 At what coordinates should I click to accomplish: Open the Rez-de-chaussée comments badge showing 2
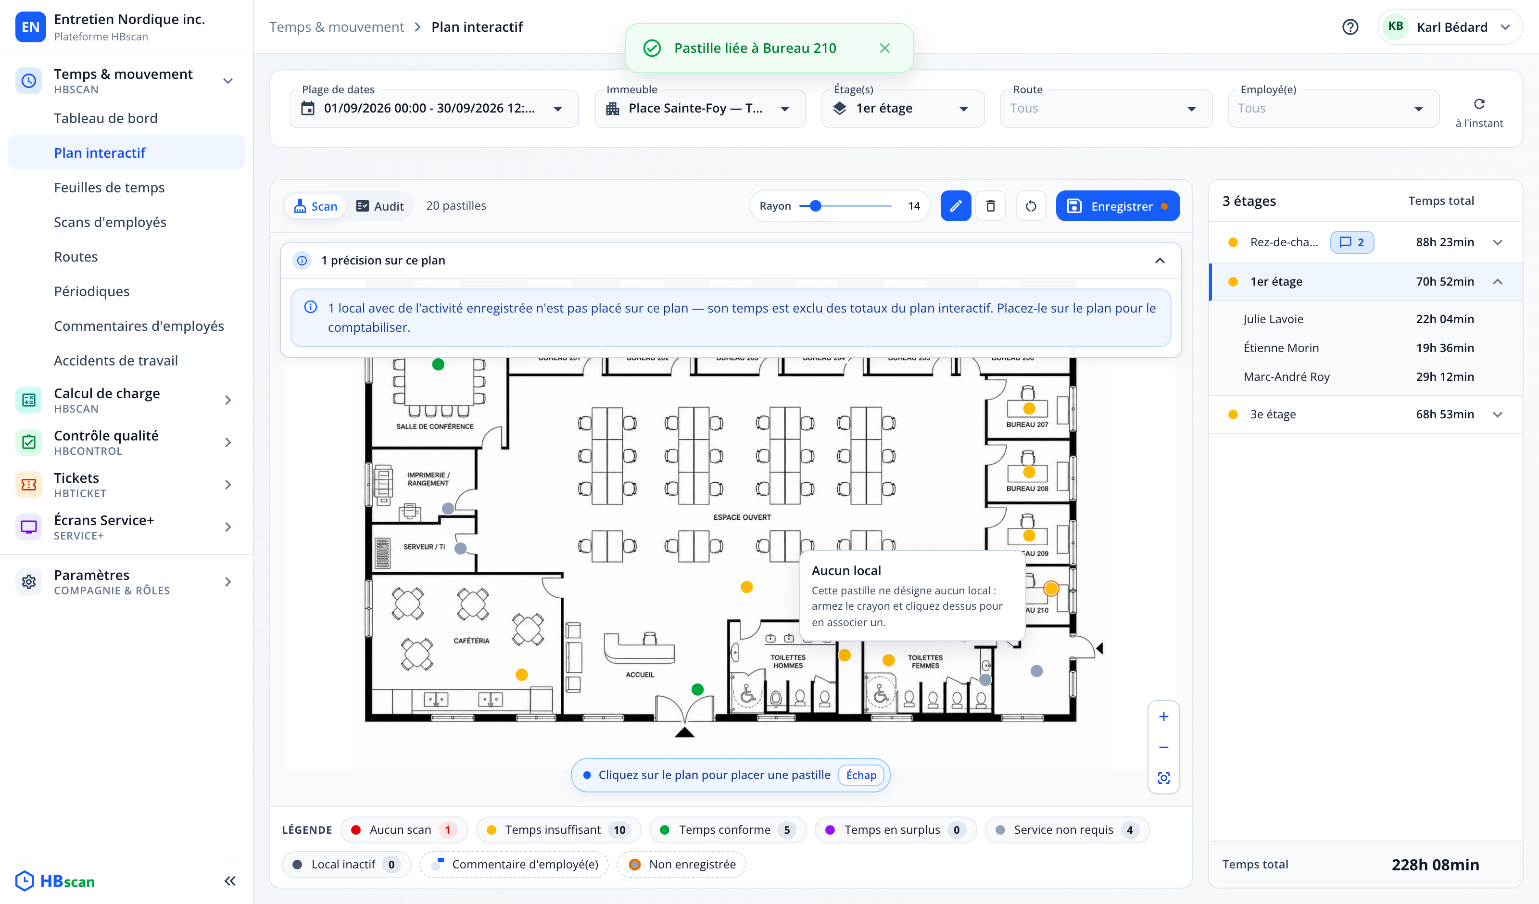coord(1352,242)
